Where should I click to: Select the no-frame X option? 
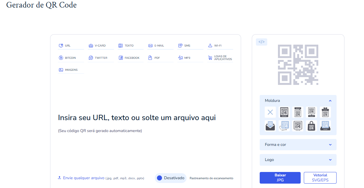click(x=270, y=112)
